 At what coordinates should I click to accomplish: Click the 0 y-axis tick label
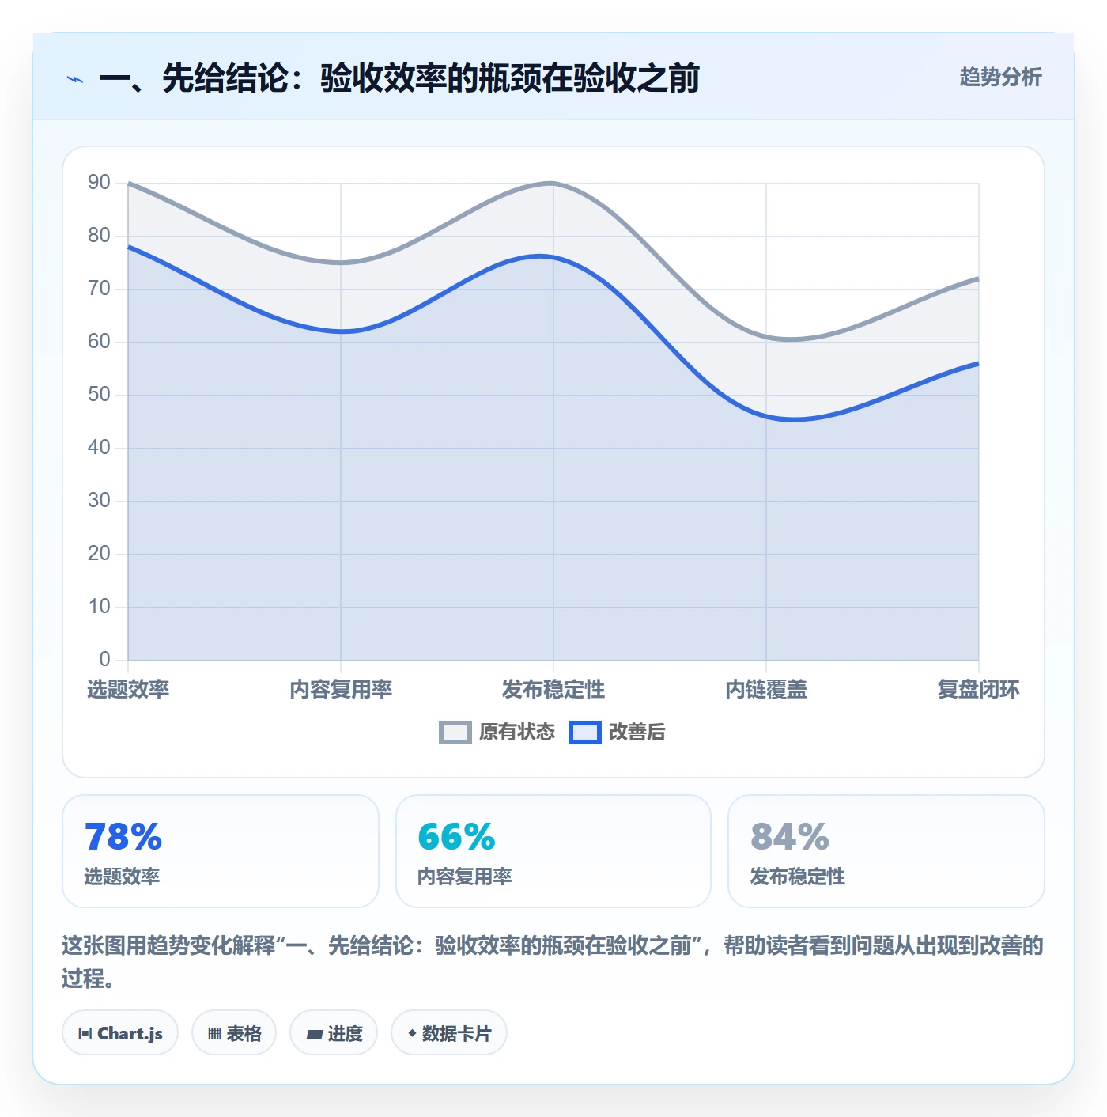[104, 660]
